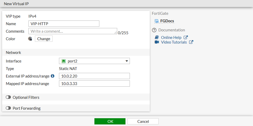
Task: Click the Comments text area
Action: tap(72, 31)
